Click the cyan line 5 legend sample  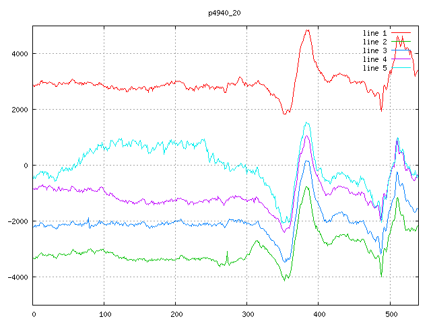401,67
